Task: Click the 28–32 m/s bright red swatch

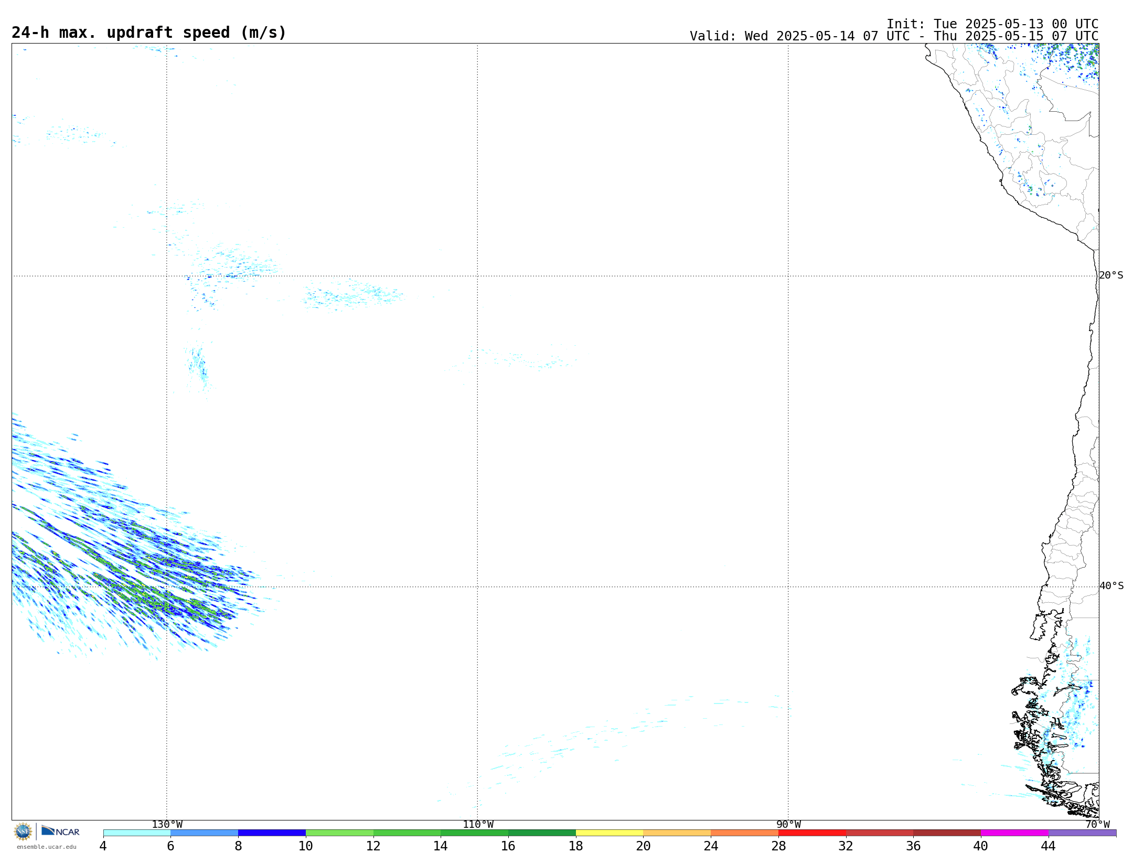Action: [x=812, y=833]
